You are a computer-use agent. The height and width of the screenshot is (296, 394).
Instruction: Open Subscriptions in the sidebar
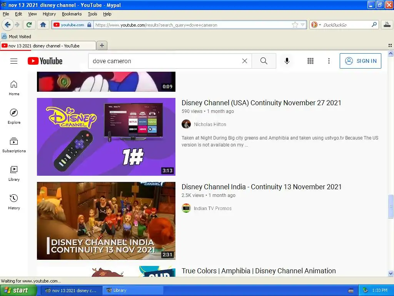tap(14, 145)
